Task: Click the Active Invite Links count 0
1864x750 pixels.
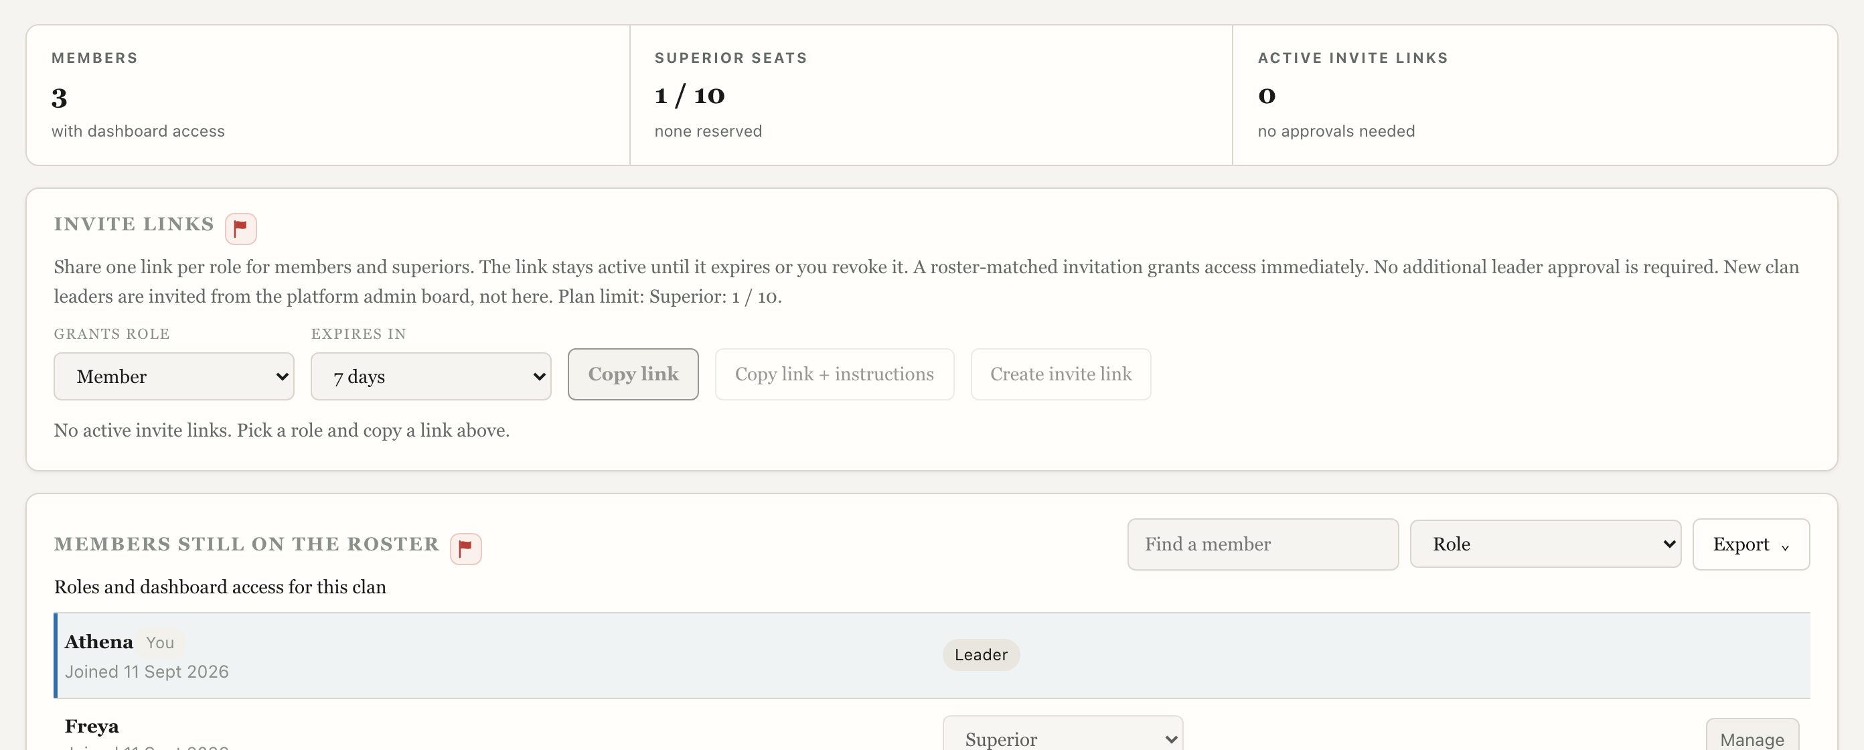Action: point(1266,96)
